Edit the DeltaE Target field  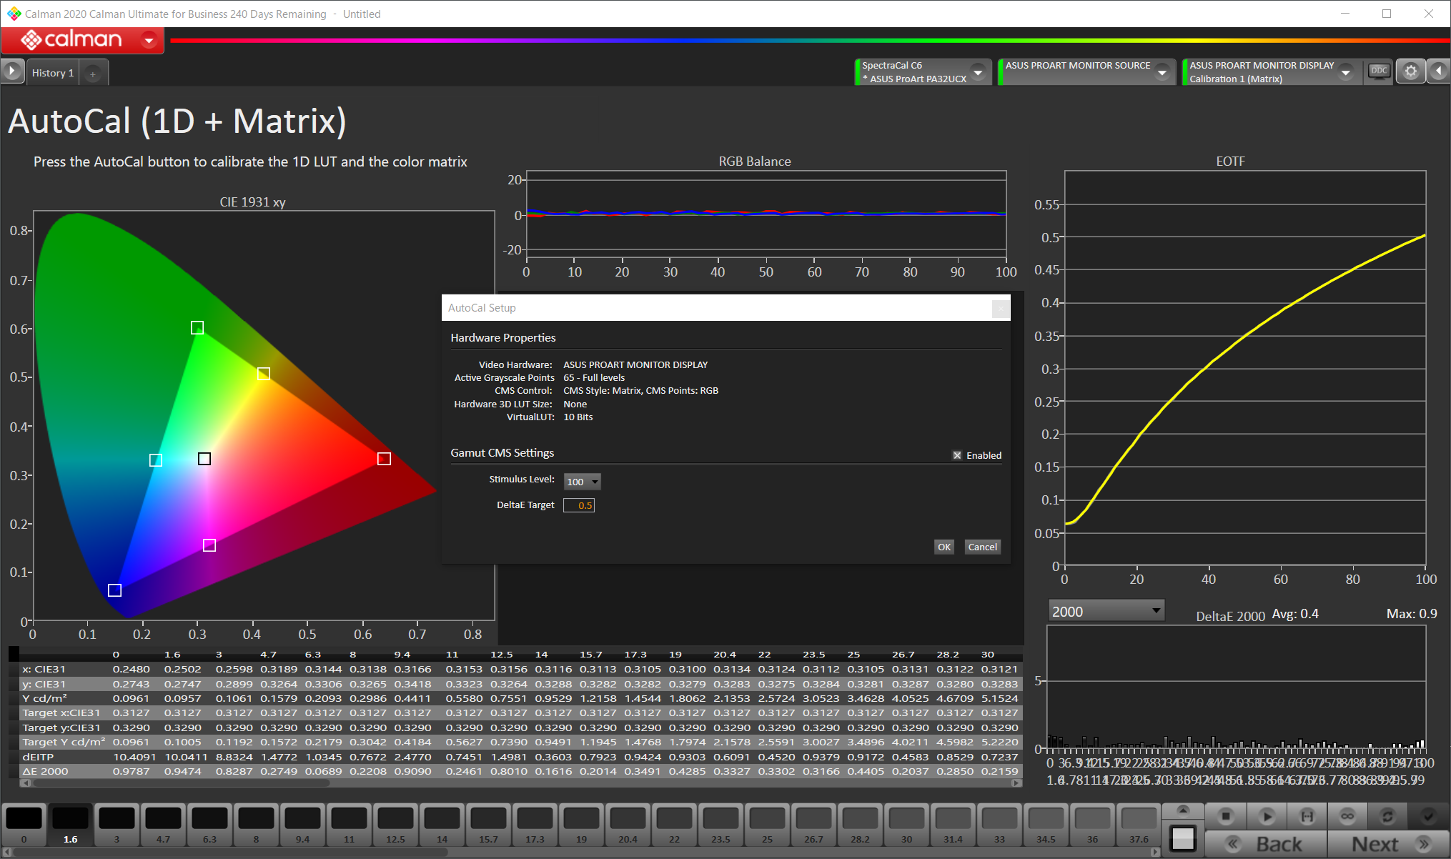point(579,505)
